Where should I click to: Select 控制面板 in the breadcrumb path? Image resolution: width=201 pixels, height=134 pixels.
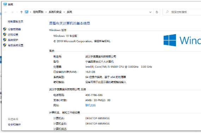(x=38, y=12)
